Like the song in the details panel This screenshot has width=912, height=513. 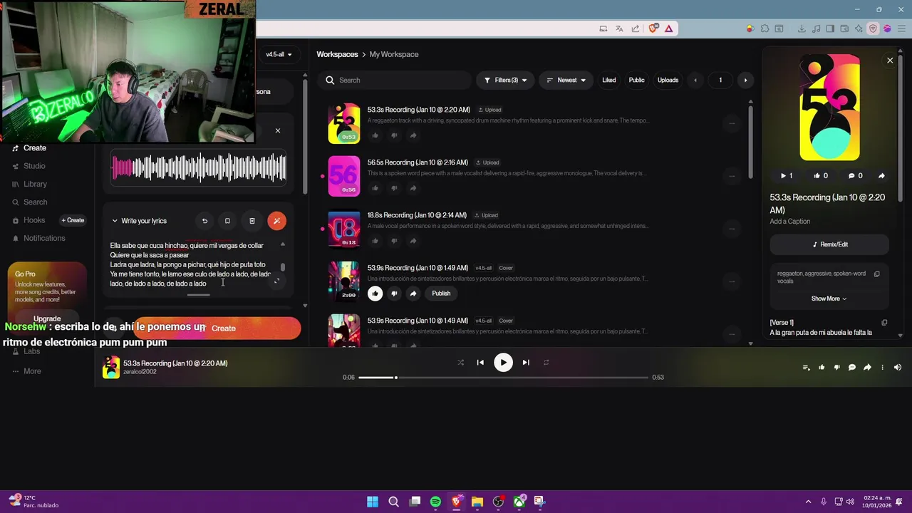pos(820,175)
